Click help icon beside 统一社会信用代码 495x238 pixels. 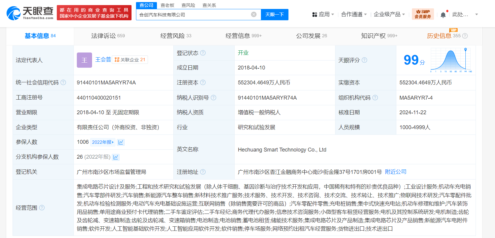[x=63, y=83]
